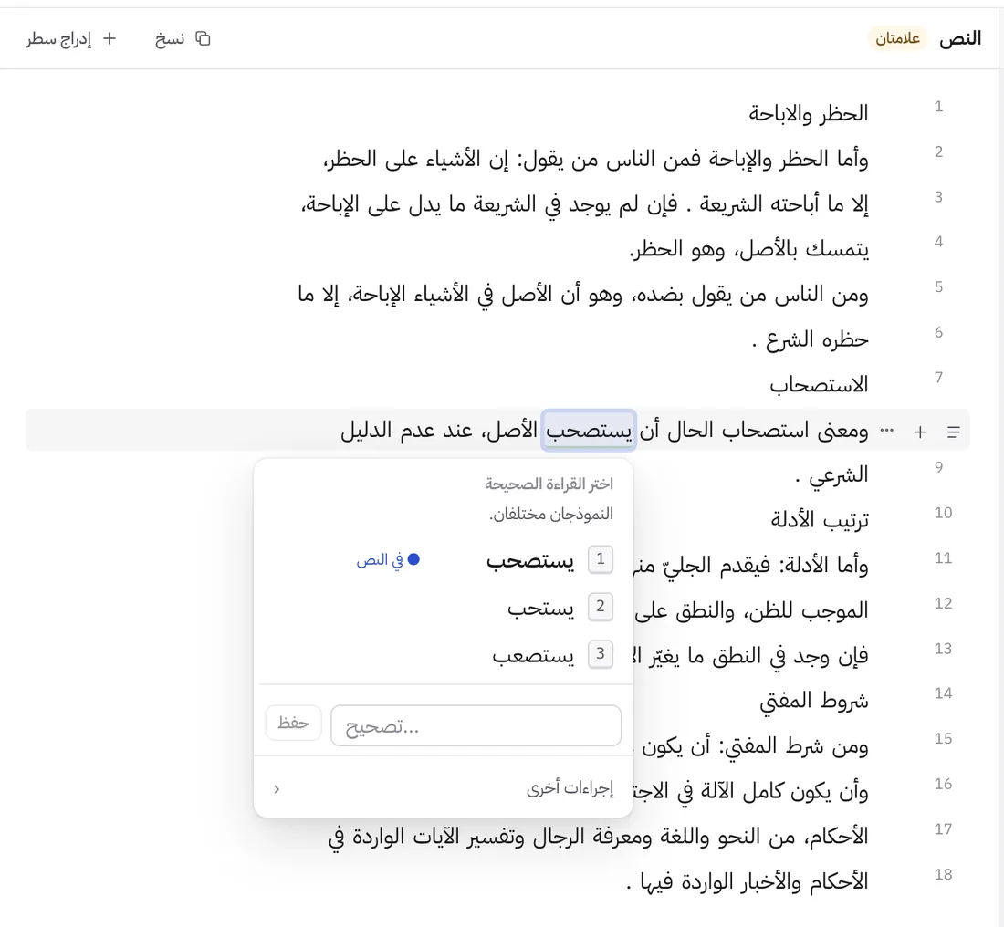Click line 4 يتمسك بالأصل، وهو الحظر
Viewport: 1004px width, 927px height.
click(749, 249)
